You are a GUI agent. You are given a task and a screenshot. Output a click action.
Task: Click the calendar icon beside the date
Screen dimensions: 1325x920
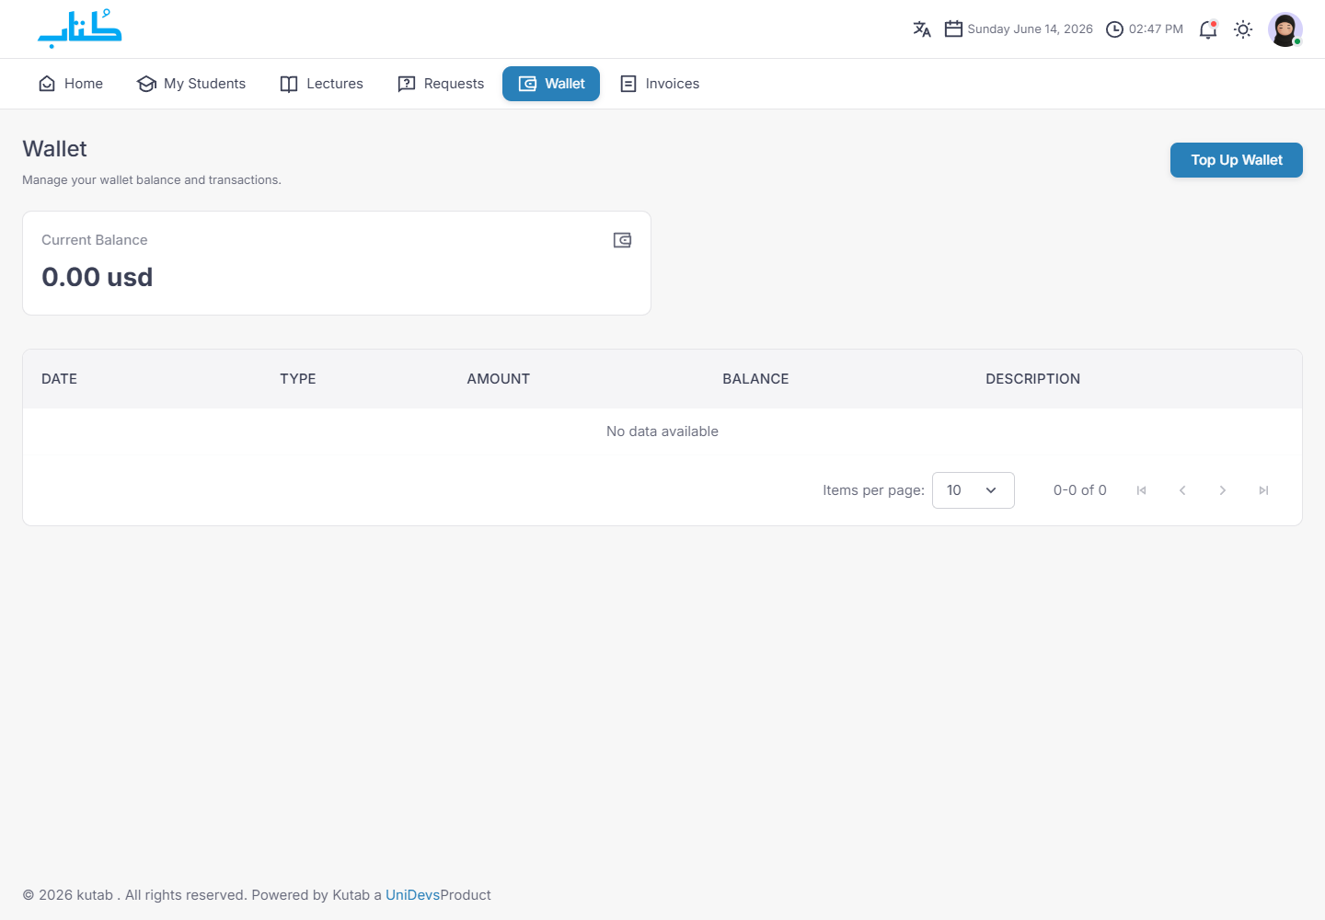[x=953, y=29]
